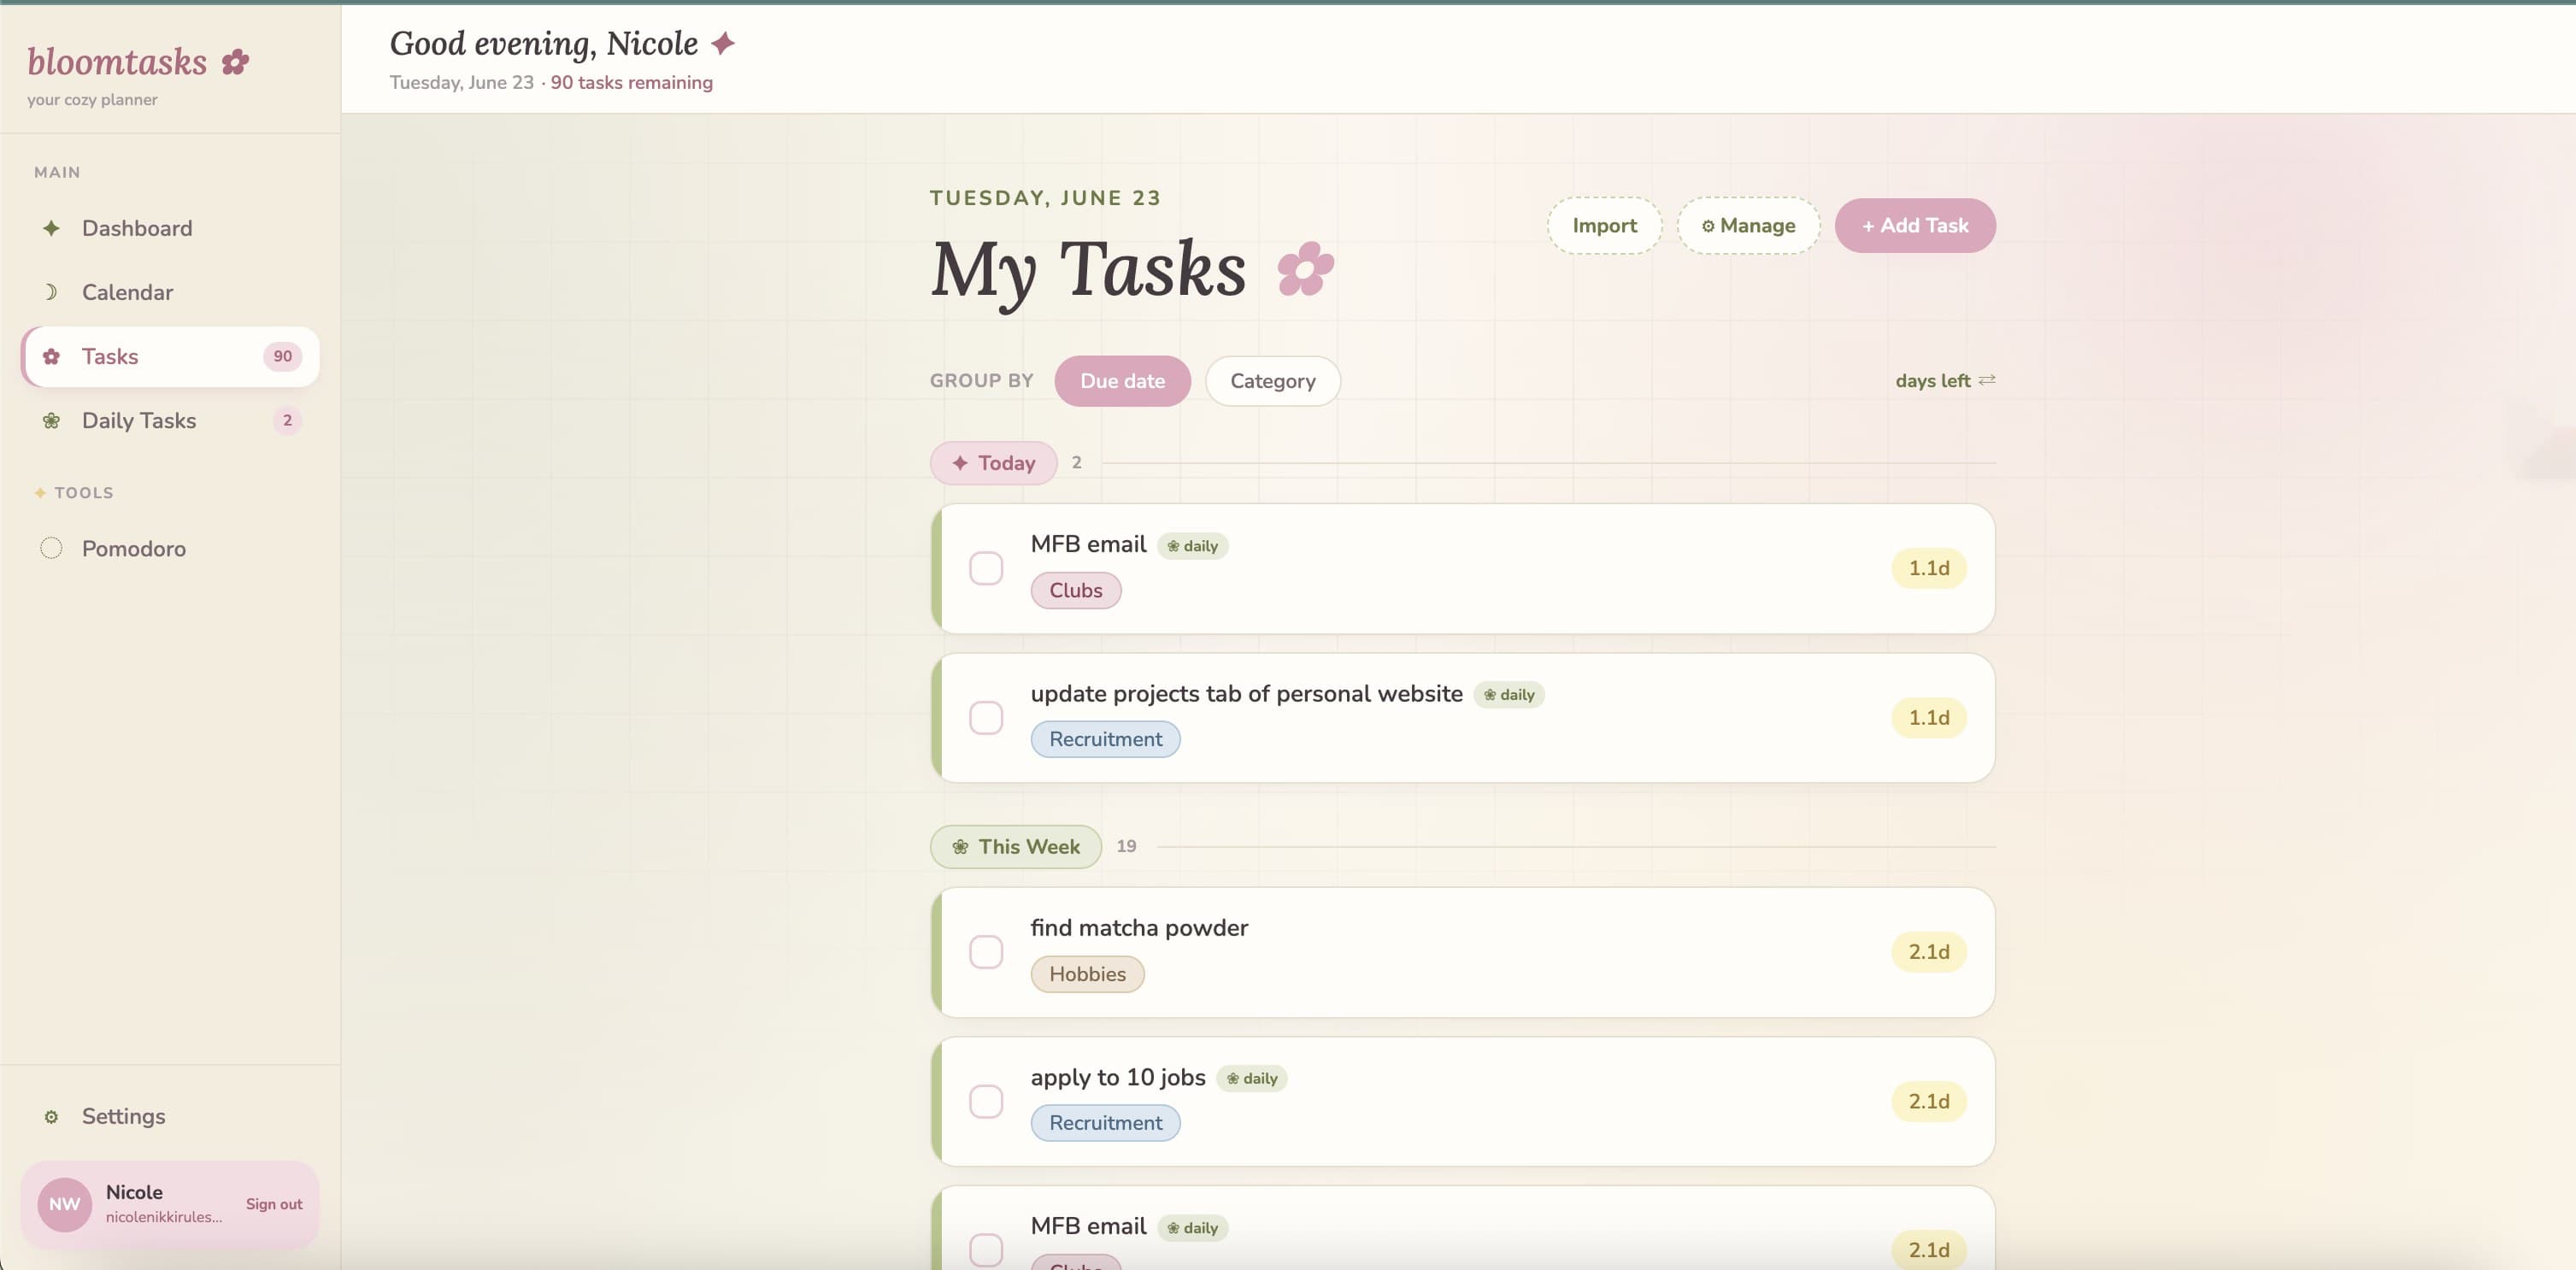
Task: Click the 2.1d badge on apply to 10 jobs
Action: [1929, 1101]
